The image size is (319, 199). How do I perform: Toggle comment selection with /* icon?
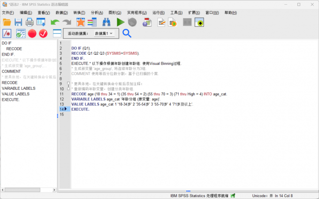7,34
